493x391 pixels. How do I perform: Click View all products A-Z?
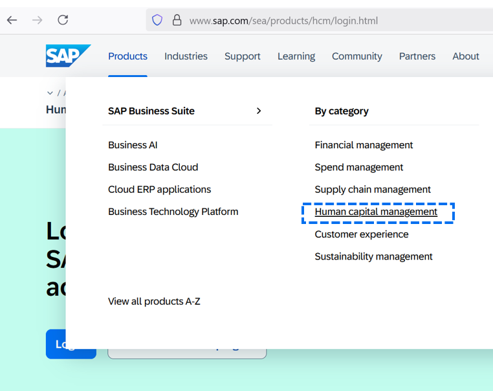pos(154,301)
